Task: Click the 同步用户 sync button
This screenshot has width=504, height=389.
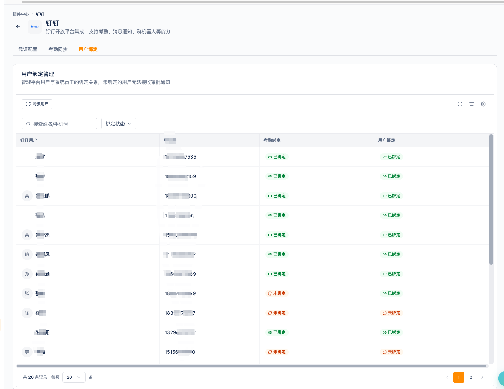Action: tap(37, 104)
